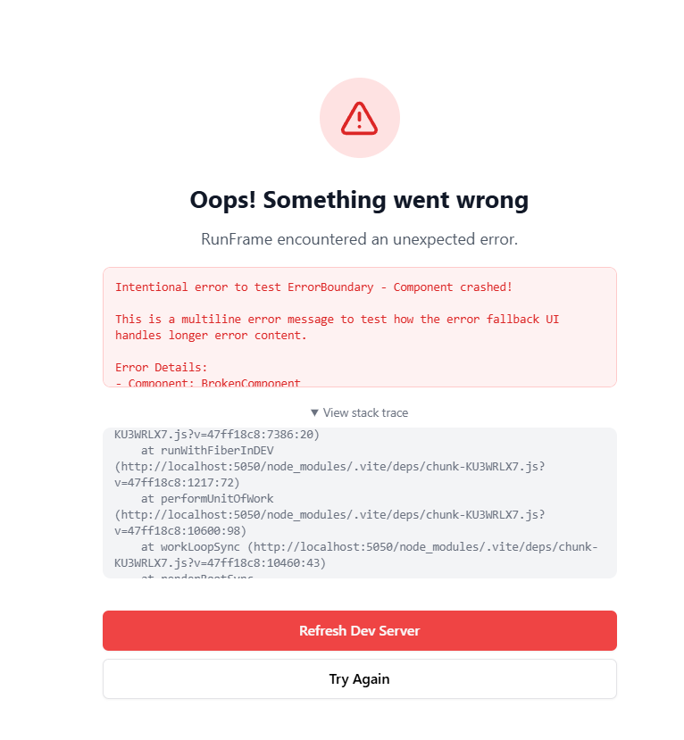Click the red warning triangle icon
This screenshot has height=740, width=684.
(359, 118)
